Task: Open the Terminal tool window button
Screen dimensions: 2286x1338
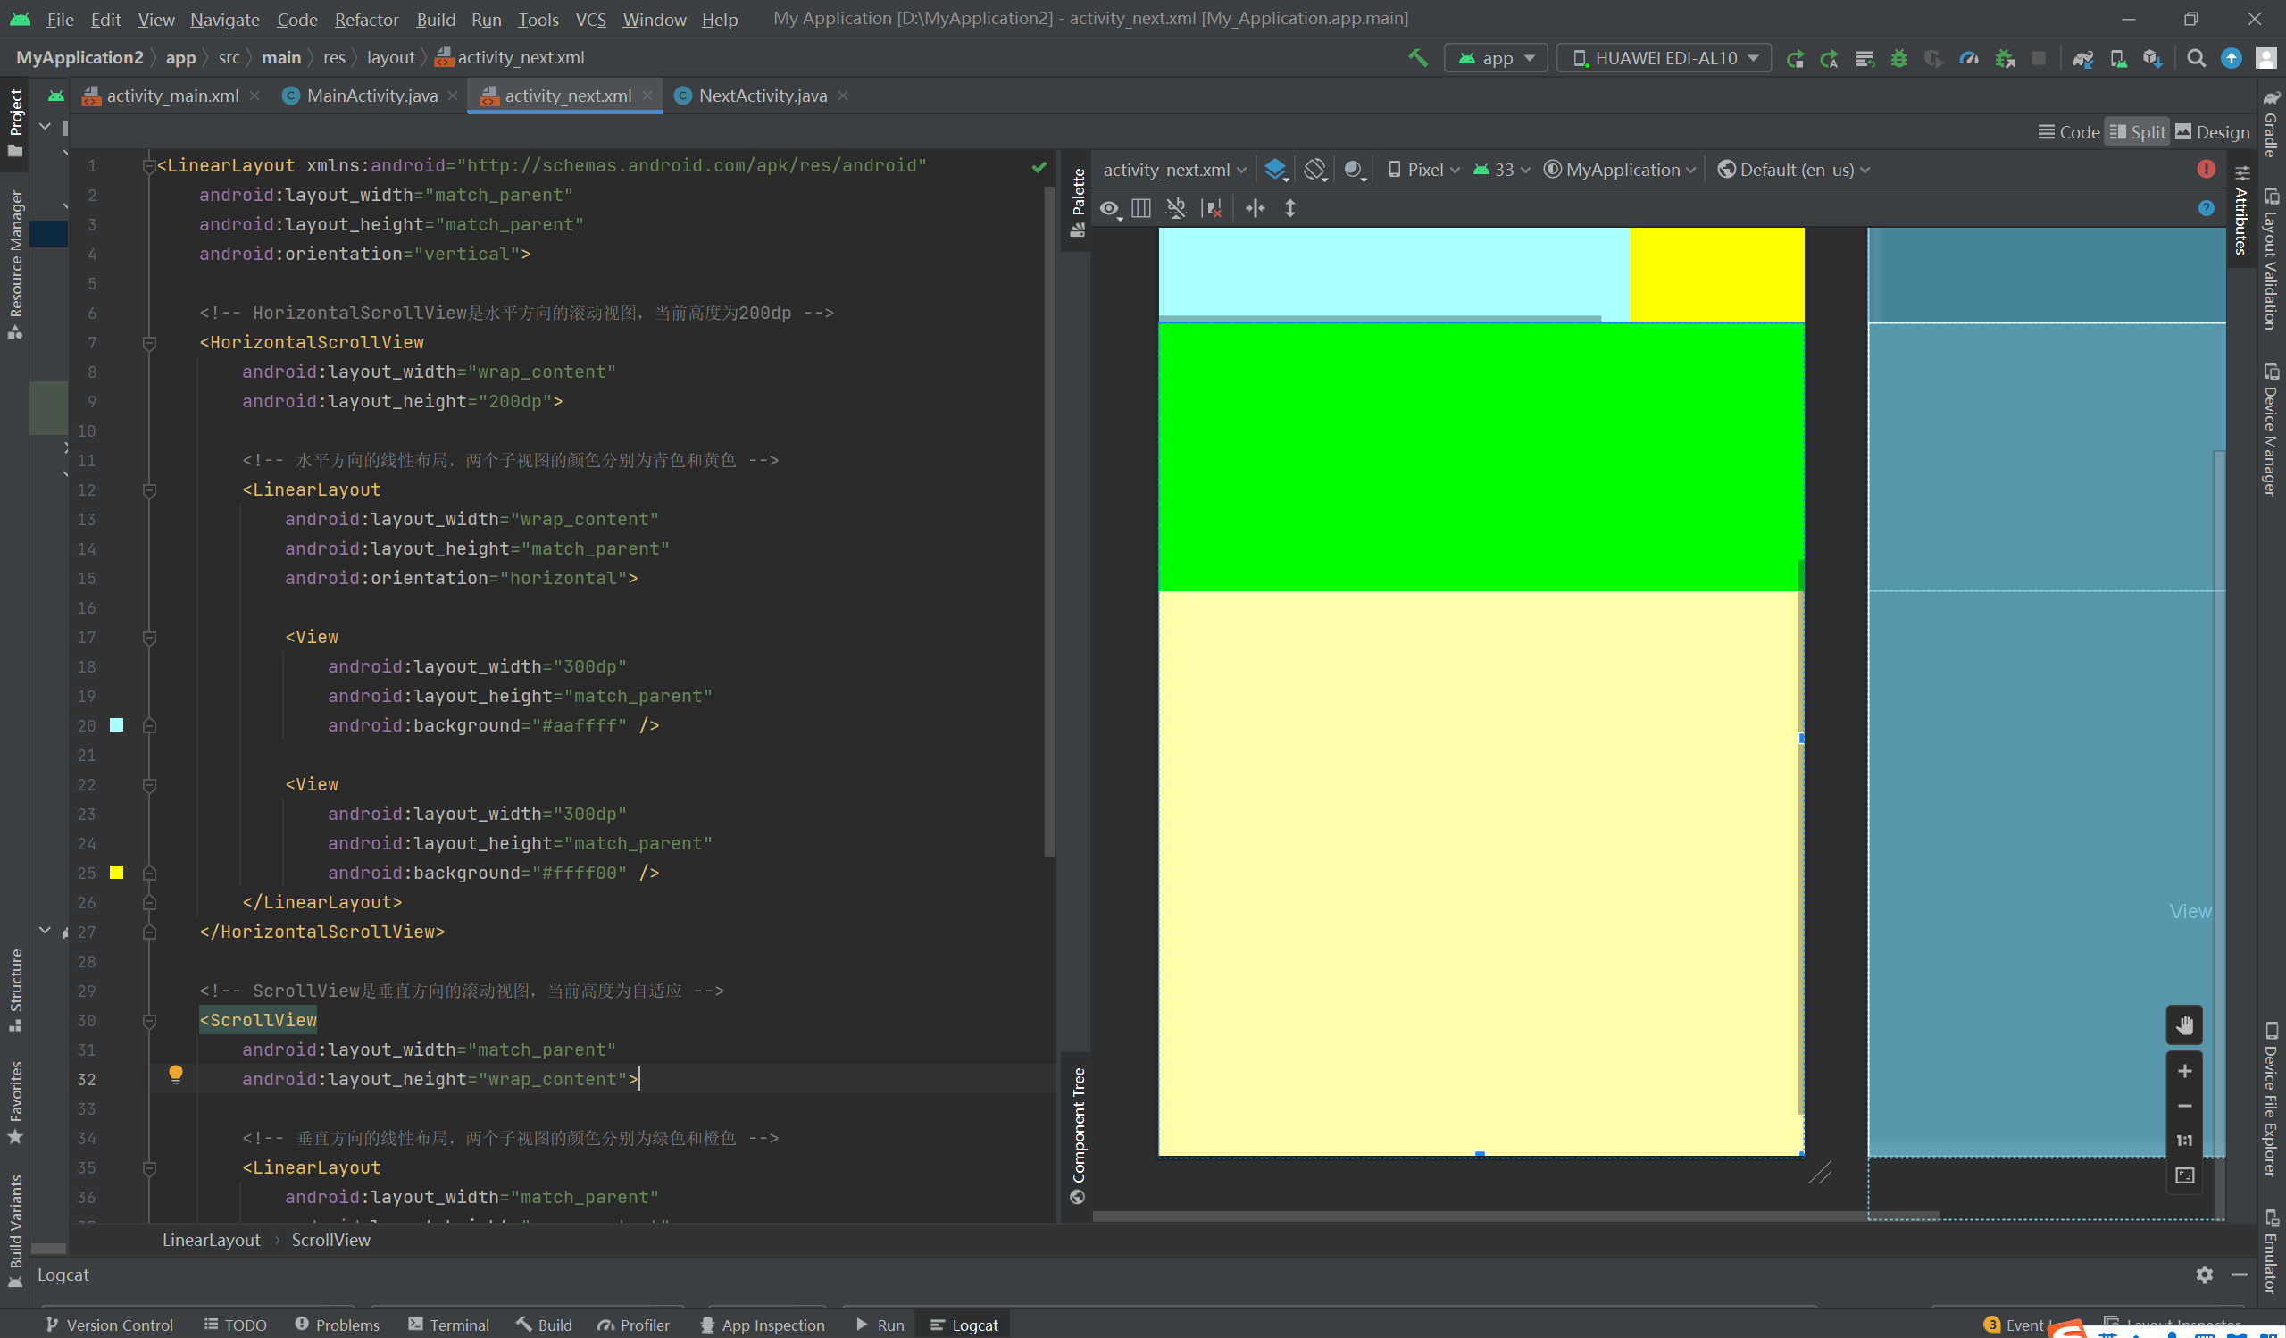Action: (x=449, y=1325)
